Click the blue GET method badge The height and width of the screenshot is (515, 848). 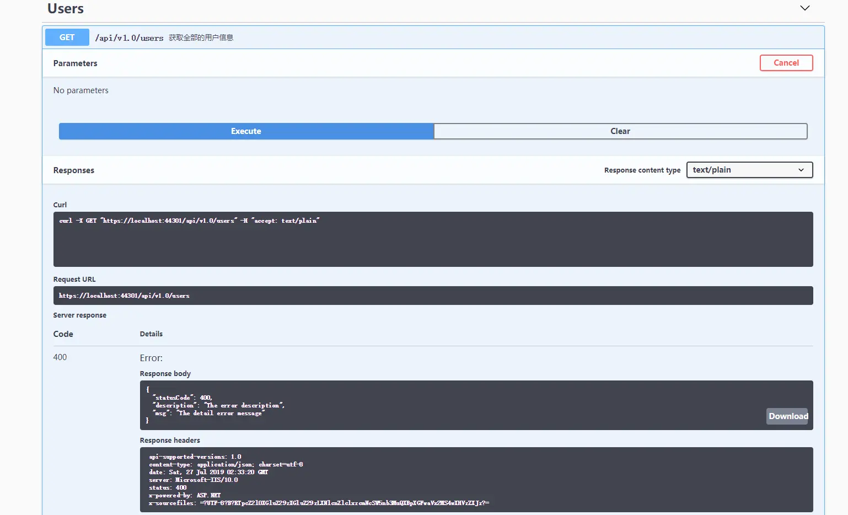pos(67,37)
